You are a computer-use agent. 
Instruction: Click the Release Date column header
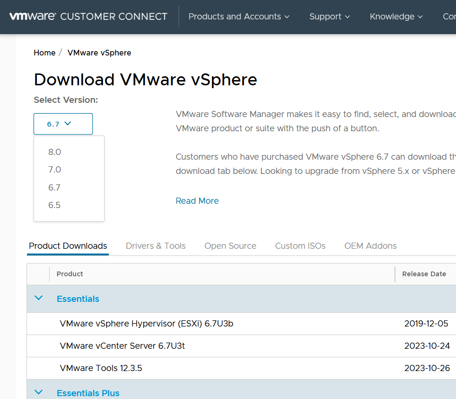[424, 274]
